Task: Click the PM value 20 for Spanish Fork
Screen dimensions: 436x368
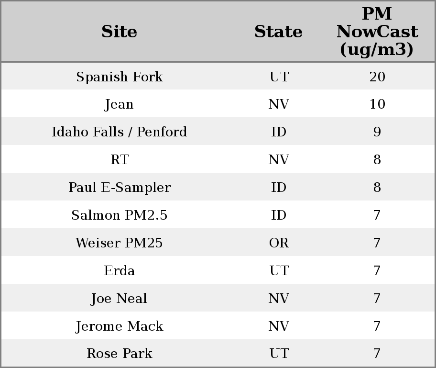Action: point(377,77)
